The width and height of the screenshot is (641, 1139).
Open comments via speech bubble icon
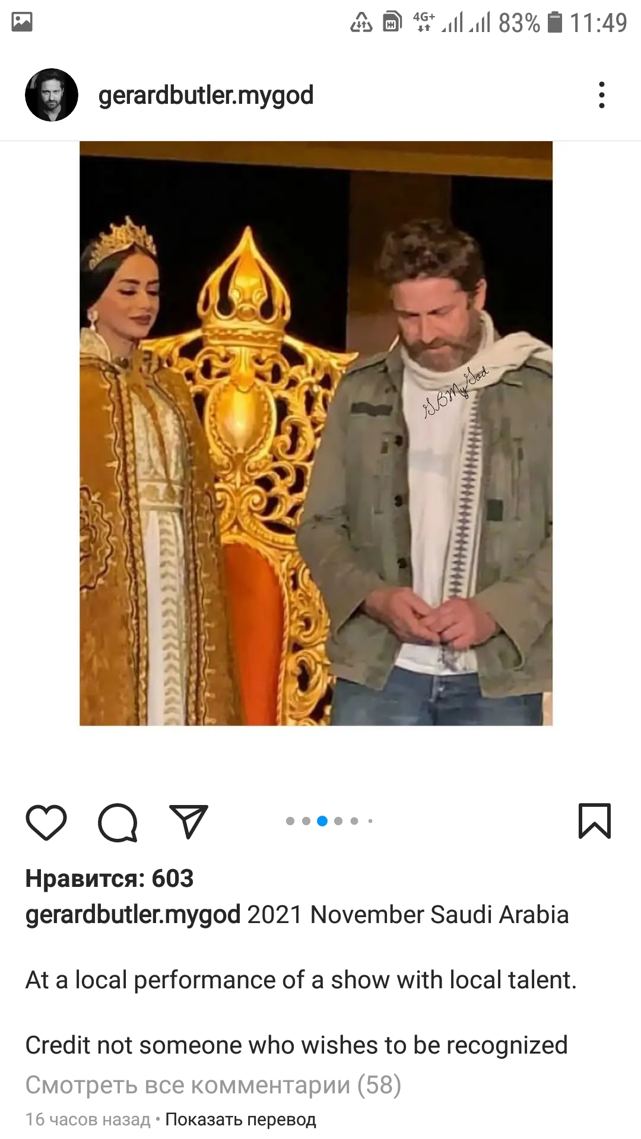coord(118,822)
